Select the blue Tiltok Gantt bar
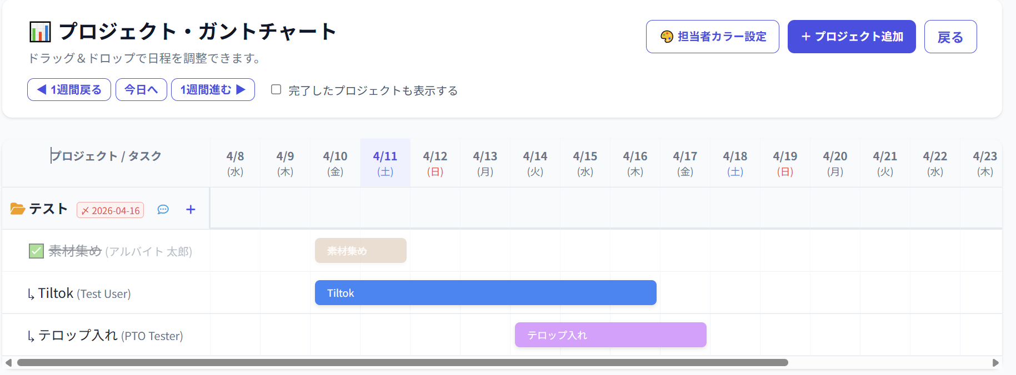 click(485, 293)
